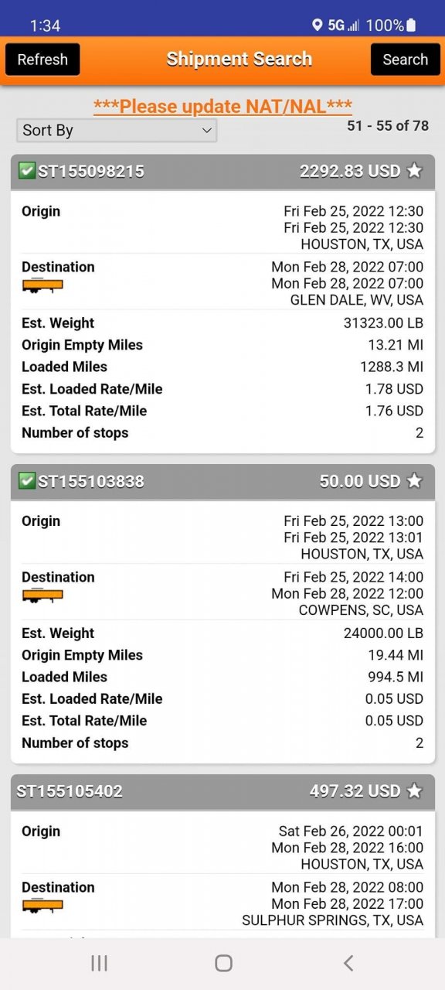Tap the Android home button icon
445x990 pixels.
coord(223,963)
